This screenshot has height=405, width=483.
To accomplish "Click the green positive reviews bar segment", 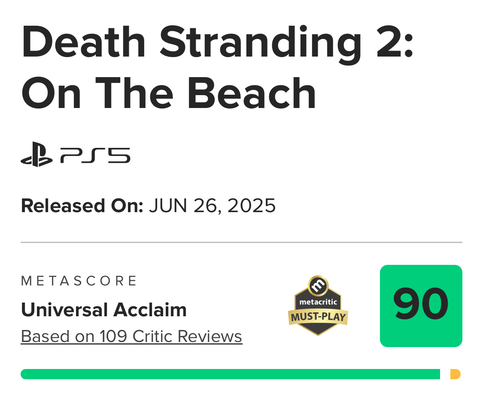I will pyautogui.click(x=231, y=374).
